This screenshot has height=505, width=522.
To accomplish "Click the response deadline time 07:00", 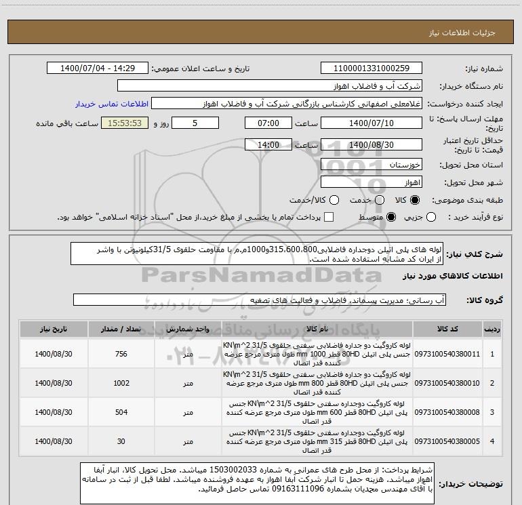I will click(268, 123).
